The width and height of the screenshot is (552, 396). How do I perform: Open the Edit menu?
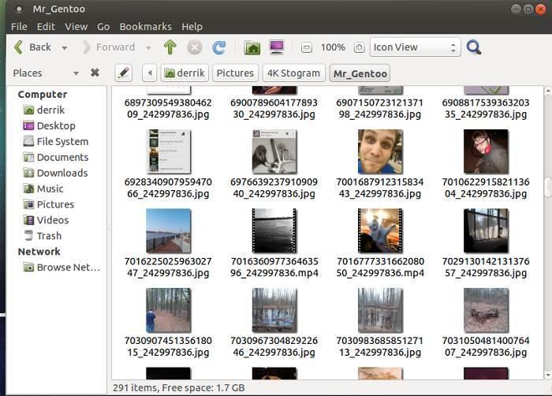[46, 27]
